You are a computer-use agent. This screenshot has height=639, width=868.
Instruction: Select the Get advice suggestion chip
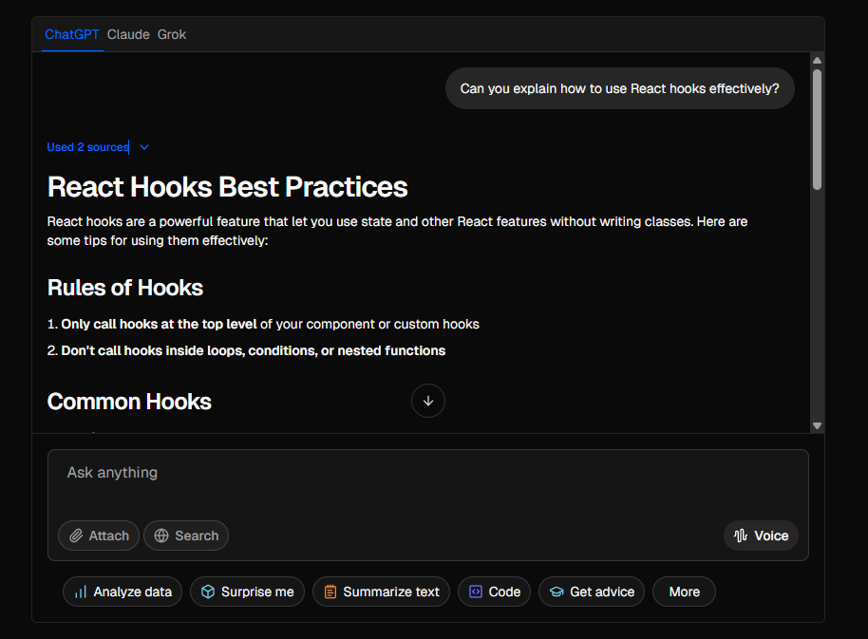pyautogui.click(x=592, y=592)
